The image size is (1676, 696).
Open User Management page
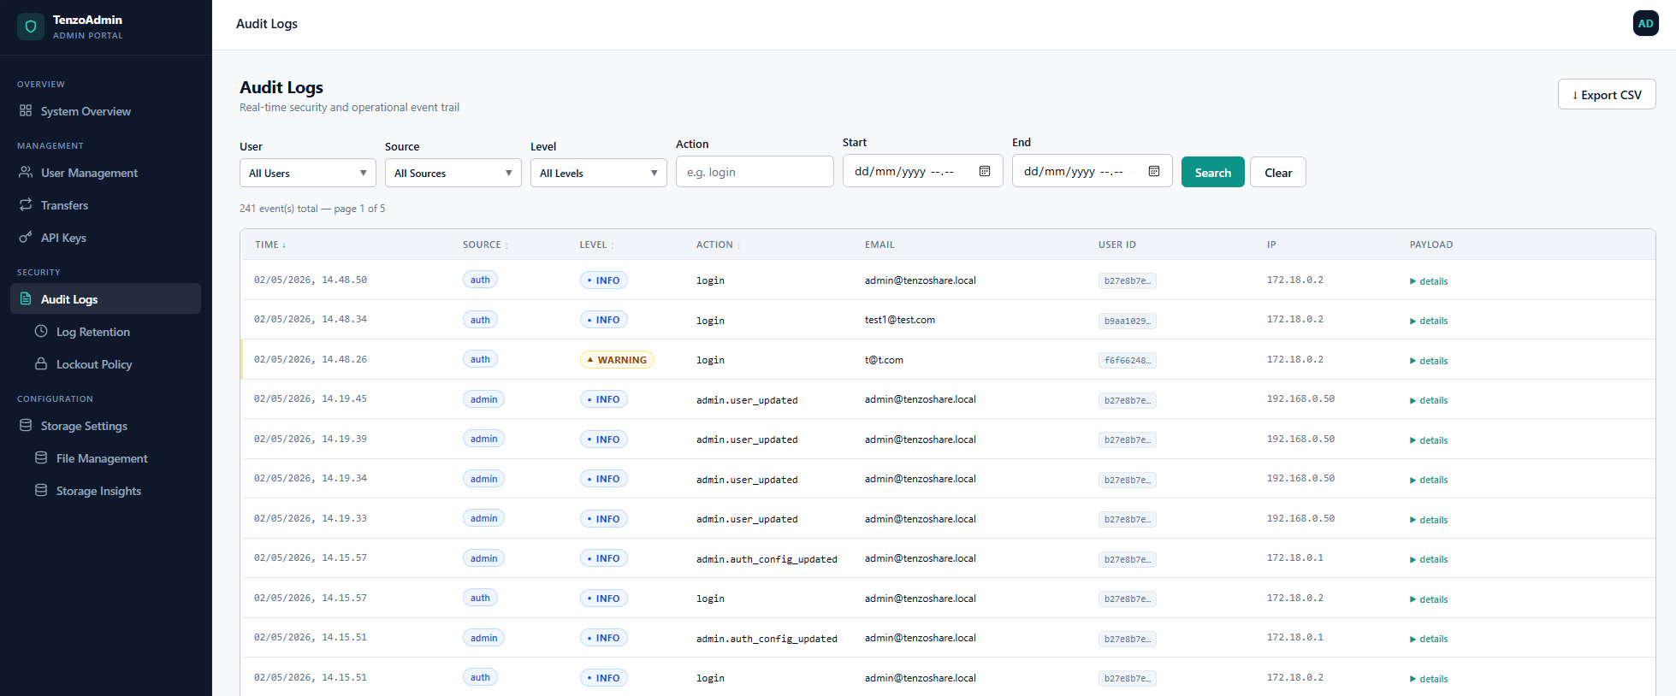click(106, 173)
